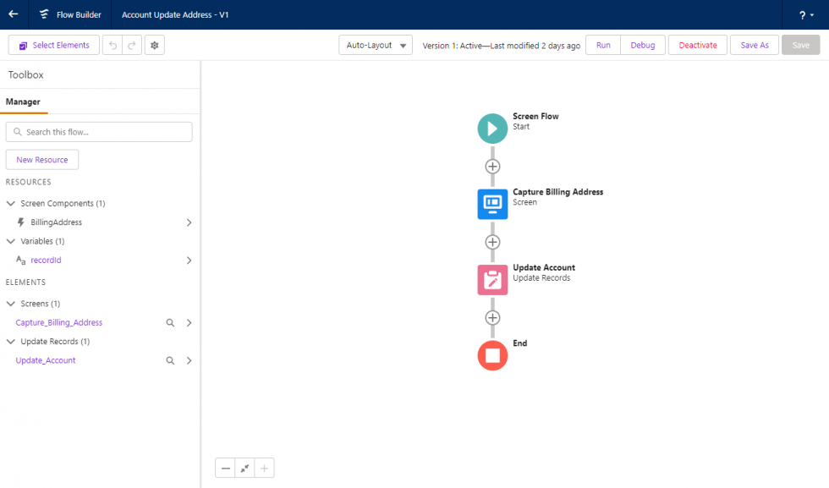Collapse the Screens section
Image resolution: width=829 pixels, height=488 pixels.
[x=10, y=304]
